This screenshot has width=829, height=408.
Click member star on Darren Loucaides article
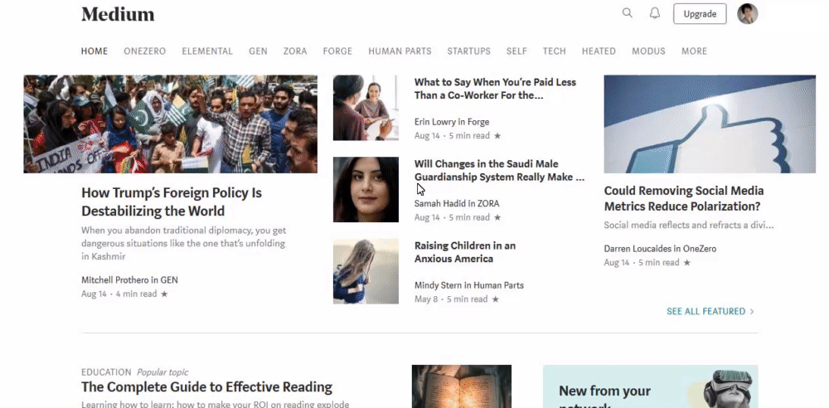686,263
